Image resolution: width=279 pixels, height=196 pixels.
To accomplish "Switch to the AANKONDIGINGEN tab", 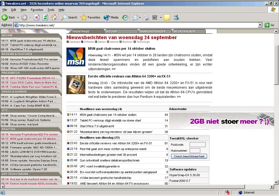I will [x=155, y=32].
